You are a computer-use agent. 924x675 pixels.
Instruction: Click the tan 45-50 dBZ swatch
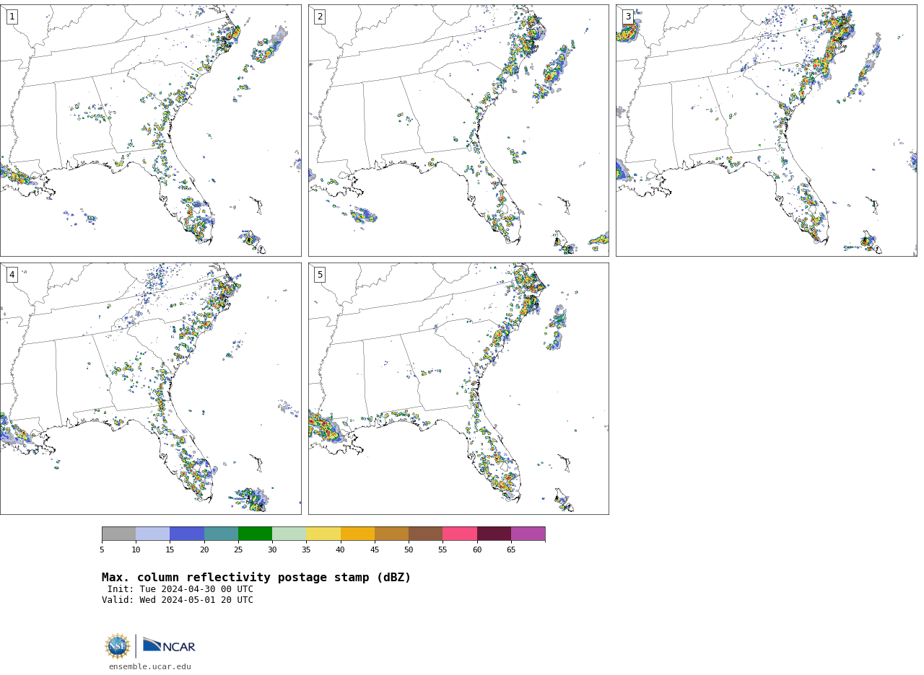pyautogui.click(x=391, y=534)
